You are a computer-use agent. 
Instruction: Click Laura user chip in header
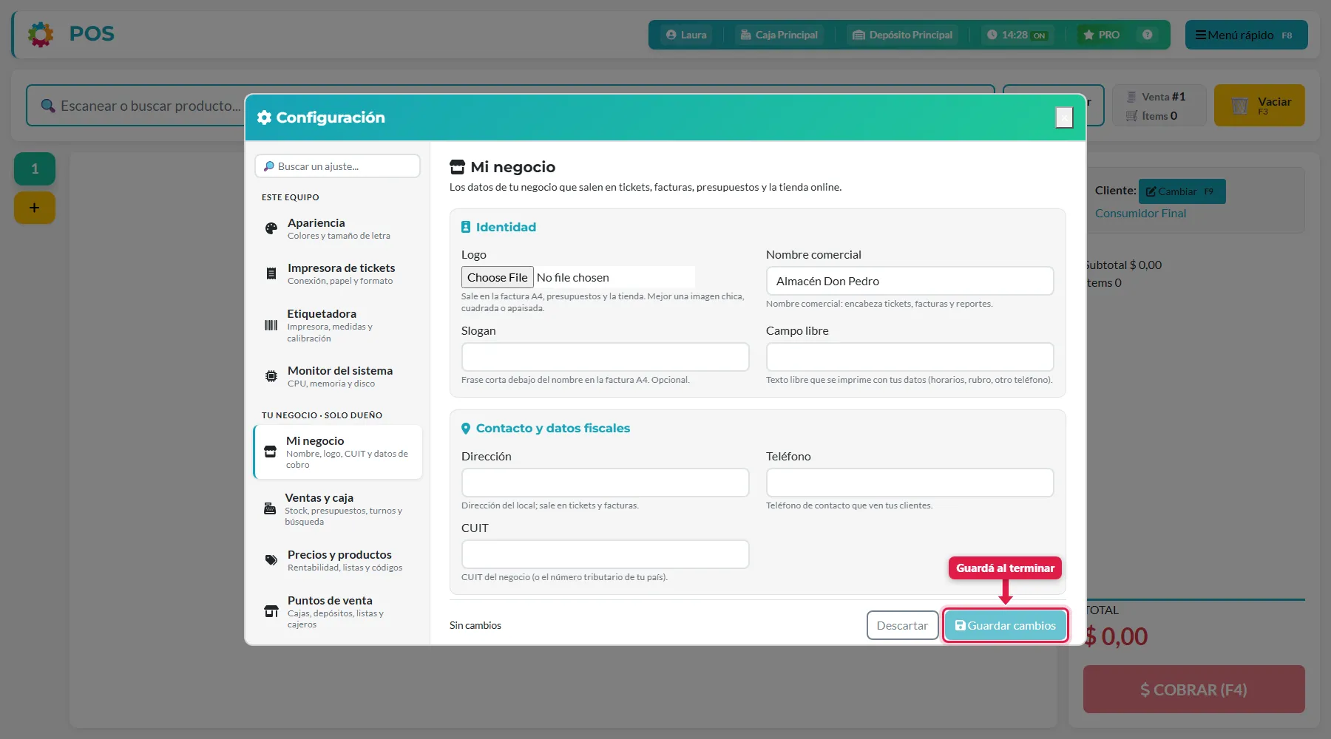(686, 35)
